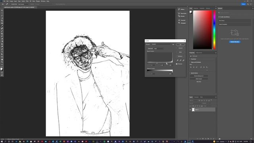Open the Paragraph panel icon
This screenshot has height=143, width=254.
click(179, 23)
